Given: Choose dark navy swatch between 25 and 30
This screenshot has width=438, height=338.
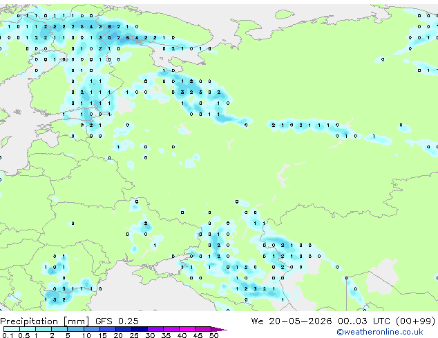Looking at the screenshot, I should click(x=139, y=329).
